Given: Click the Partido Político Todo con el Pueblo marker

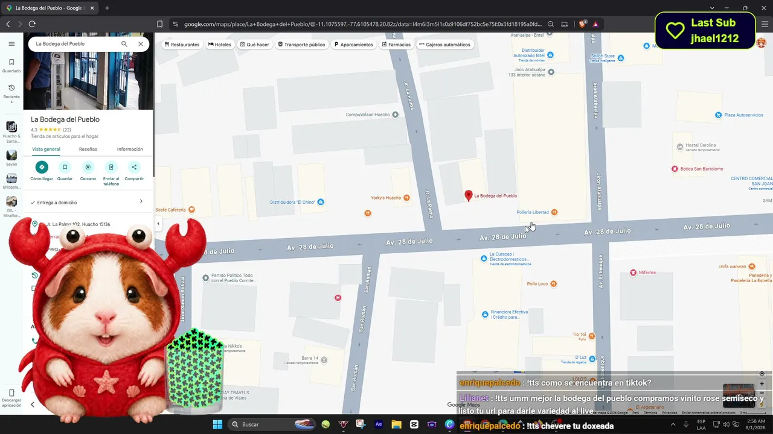Looking at the screenshot, I should pyautogui.click(x=206, y=278).
